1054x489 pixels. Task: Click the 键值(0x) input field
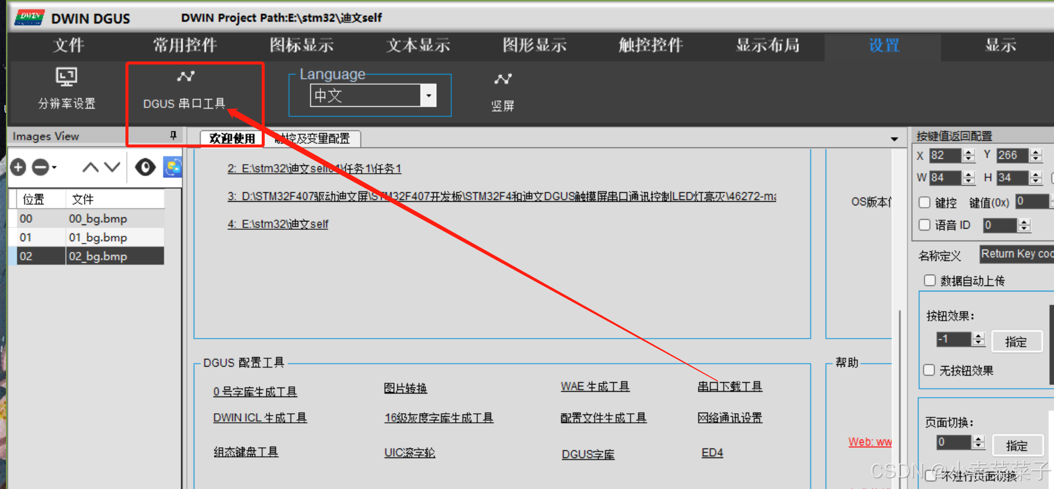pos(1034,202)
